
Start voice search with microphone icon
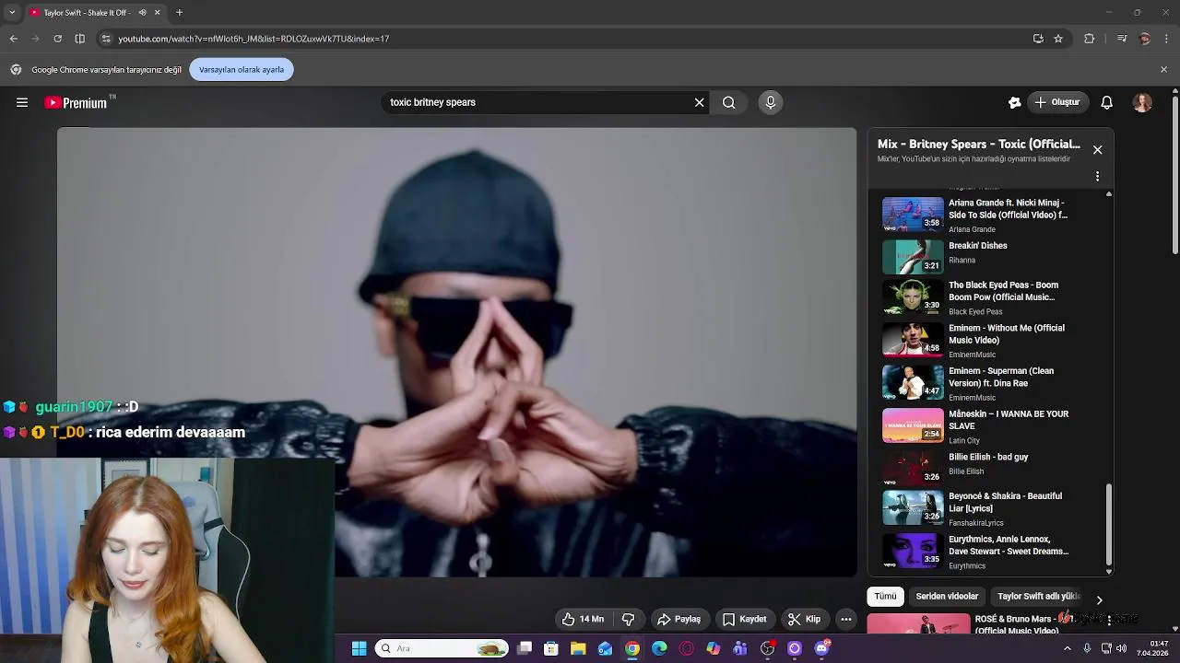coord(771,102)
